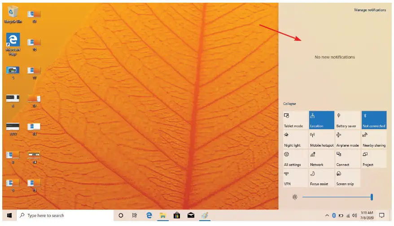The height and width of the screenshot is (226, 394).
Task: Click the Connect quick action tile
Action: (348, 159)
